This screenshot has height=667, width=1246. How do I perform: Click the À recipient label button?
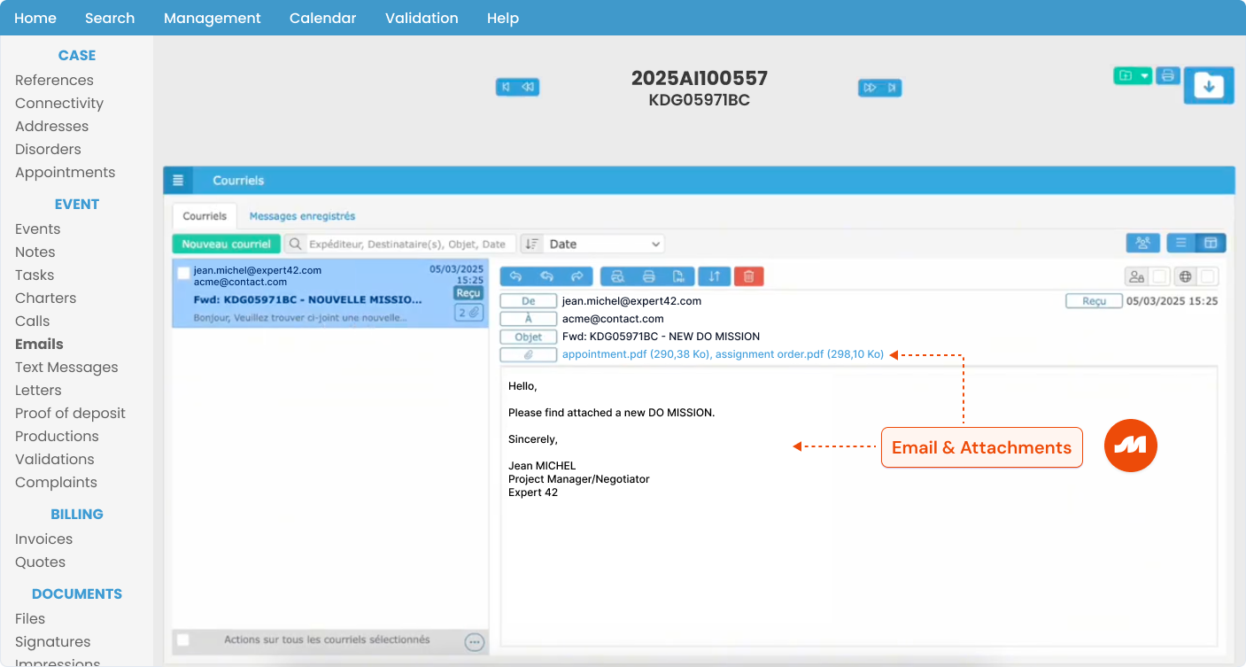tap(529, 319)
